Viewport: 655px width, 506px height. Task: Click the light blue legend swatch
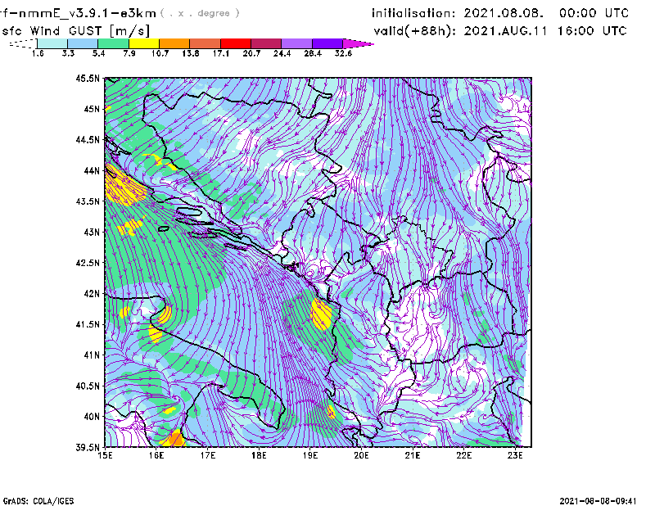[x=83, y=43]
